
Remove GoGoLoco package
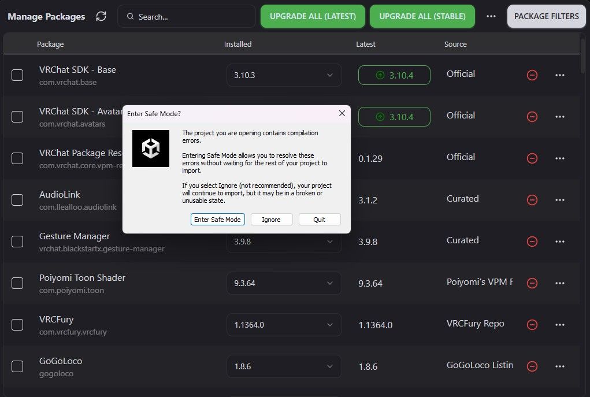coord(532,366)
